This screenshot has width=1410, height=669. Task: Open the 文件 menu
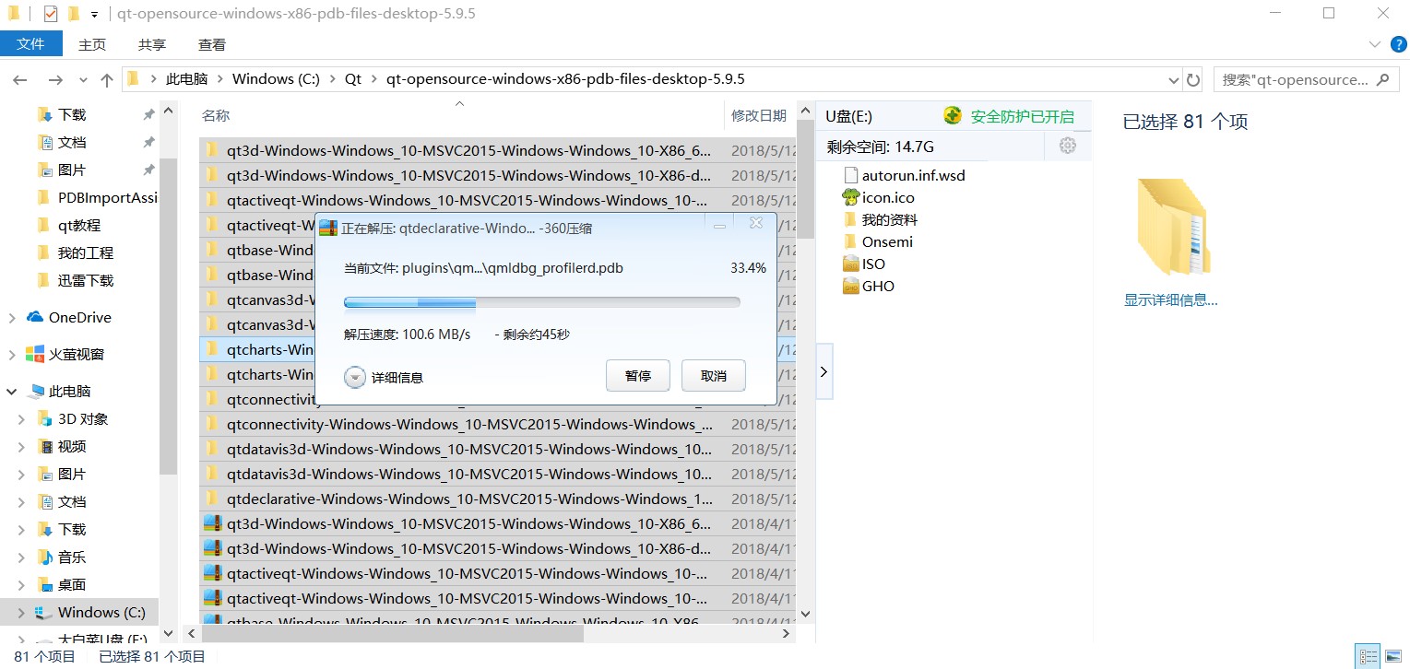coord(31,43)
